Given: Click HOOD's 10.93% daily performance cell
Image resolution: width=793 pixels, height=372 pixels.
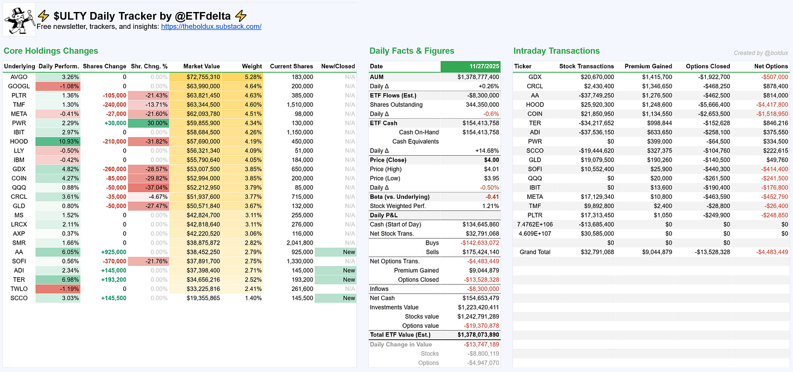Looking at the screenshot, I should pyautogui.click(x=58, y=142).
